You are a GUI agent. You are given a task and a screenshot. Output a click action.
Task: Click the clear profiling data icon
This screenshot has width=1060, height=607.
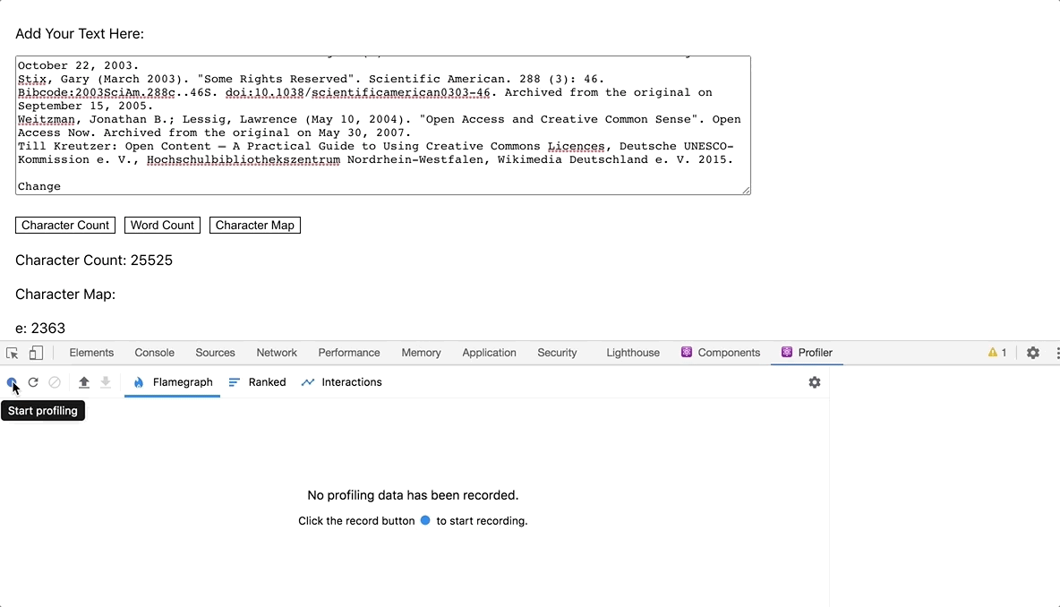tap(55, 382)
